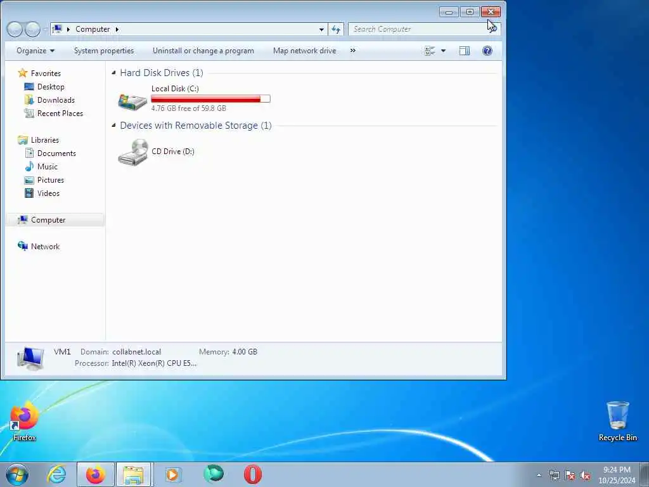Select the Firefox desktop shortcut
The height and width of the screenshot is (487, 649).
(x=25, y=421)
